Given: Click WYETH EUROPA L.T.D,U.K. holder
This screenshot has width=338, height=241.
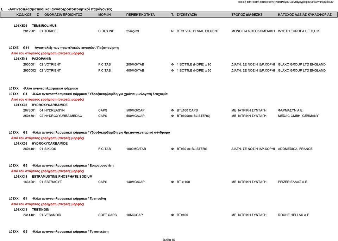Looking at the screenshot, I should point(299,31).
